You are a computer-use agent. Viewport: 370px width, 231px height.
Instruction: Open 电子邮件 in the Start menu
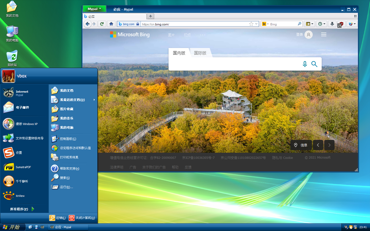click(x=24, y=107)
